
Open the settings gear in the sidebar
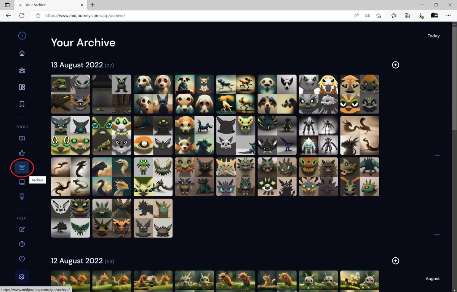[22, 277]
